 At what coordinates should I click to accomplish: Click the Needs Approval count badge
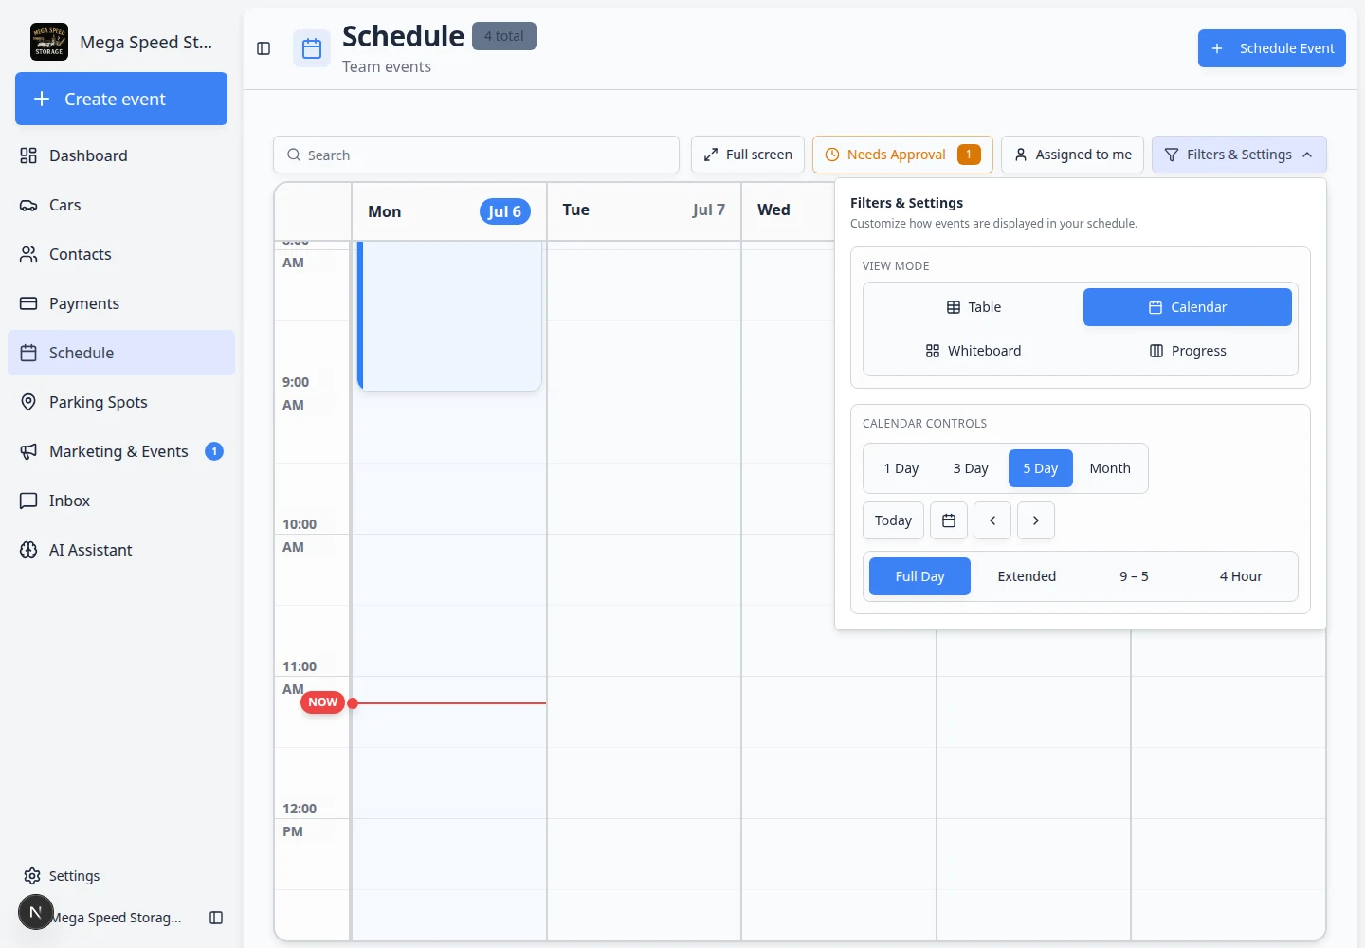point(969,155)
